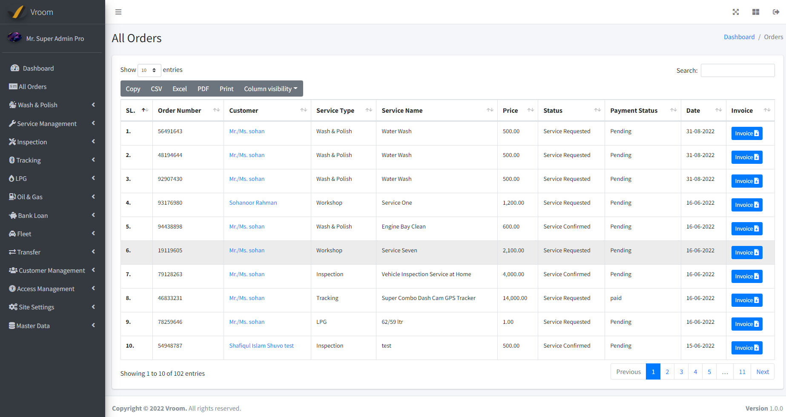This screenshot has height=417, width=786.
Task: Click the All Orders list icon in sidebar
Action: pyautogui.click(x=13, y=86)
